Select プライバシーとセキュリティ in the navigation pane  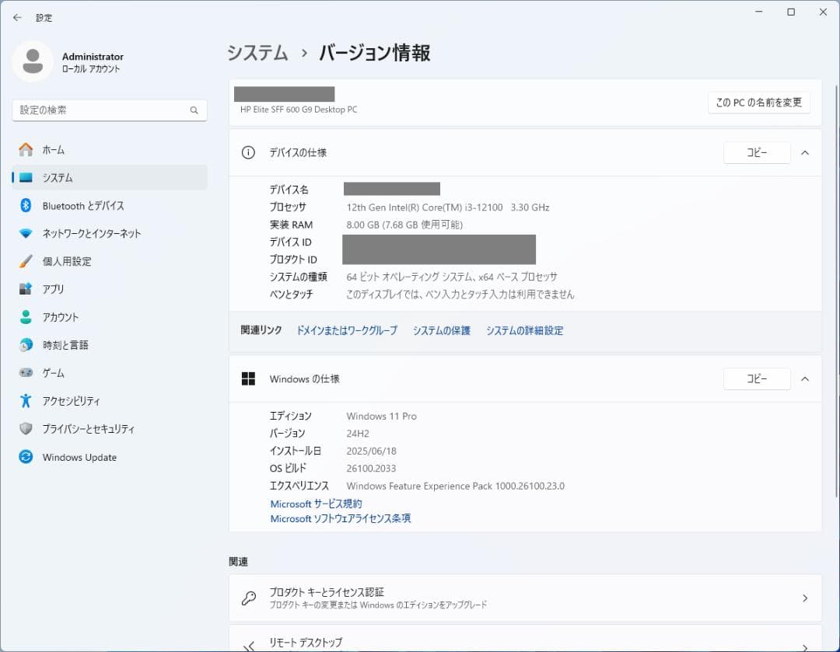85,429
